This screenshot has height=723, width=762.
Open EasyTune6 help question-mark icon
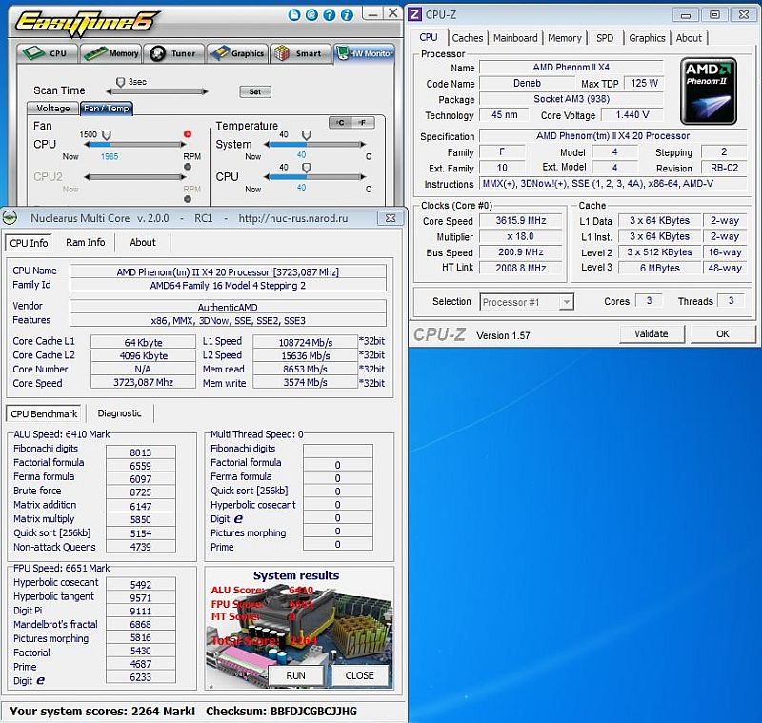tap(329, 15)
